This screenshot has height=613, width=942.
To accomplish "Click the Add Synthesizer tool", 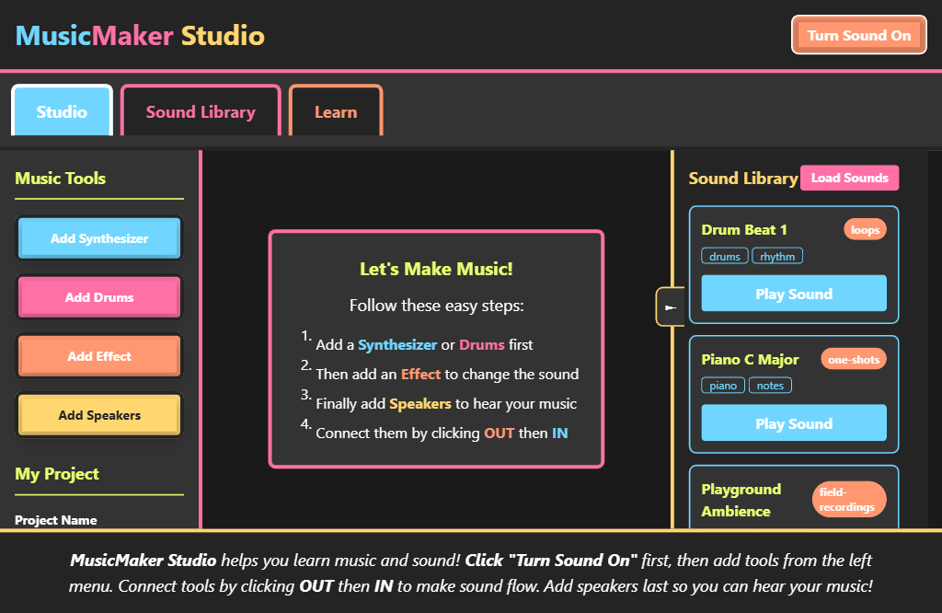I will click(x=98, y=237).
